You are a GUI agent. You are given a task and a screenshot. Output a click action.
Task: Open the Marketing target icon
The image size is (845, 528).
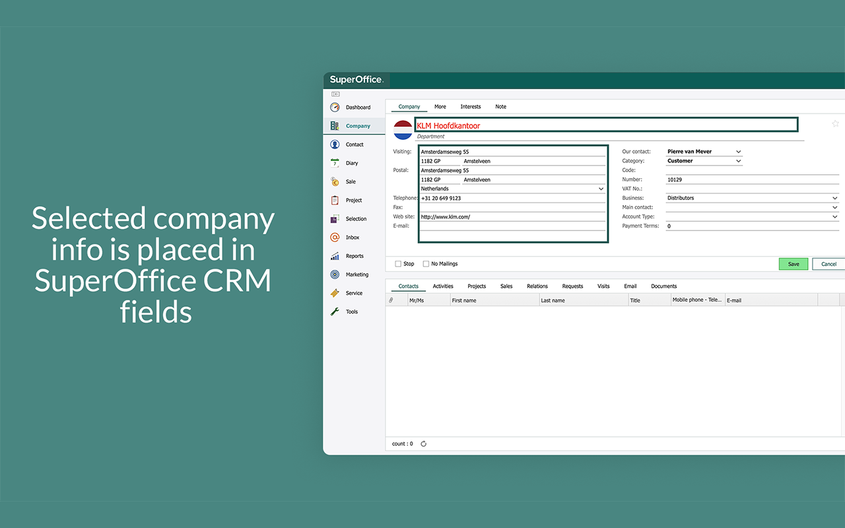[335, 274]
